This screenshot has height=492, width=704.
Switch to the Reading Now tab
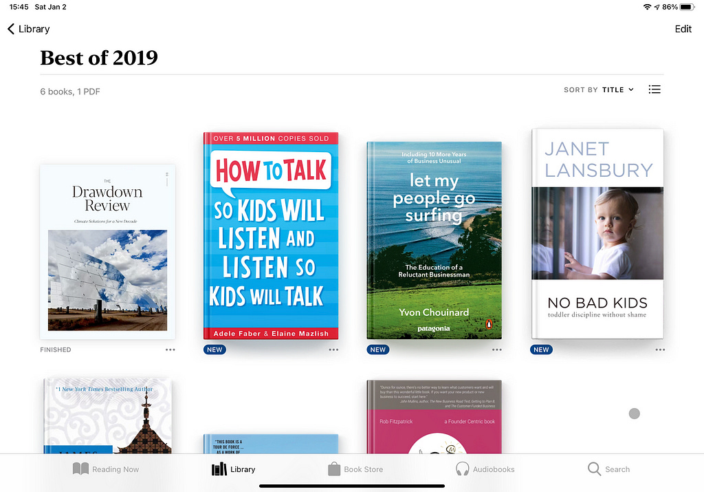[106, 469]
